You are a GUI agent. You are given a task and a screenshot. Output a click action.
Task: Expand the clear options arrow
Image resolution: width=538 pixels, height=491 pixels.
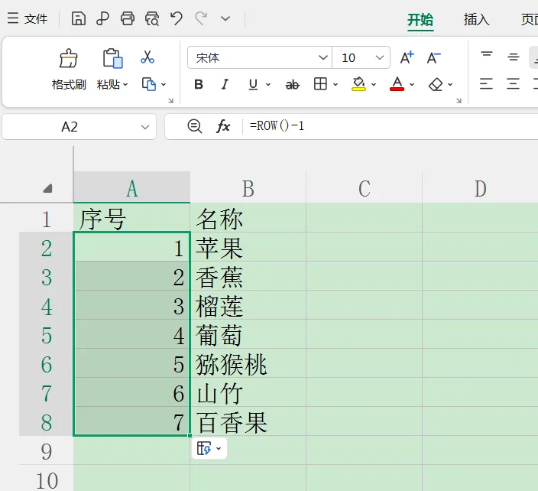tap(450, 84)
